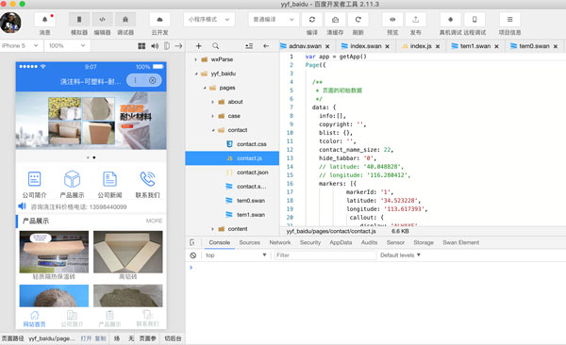This screenshot has width=566, height=345.
Task: Open the 普通编译 compile mode dropdown
Action: click(x=274, y=20)
